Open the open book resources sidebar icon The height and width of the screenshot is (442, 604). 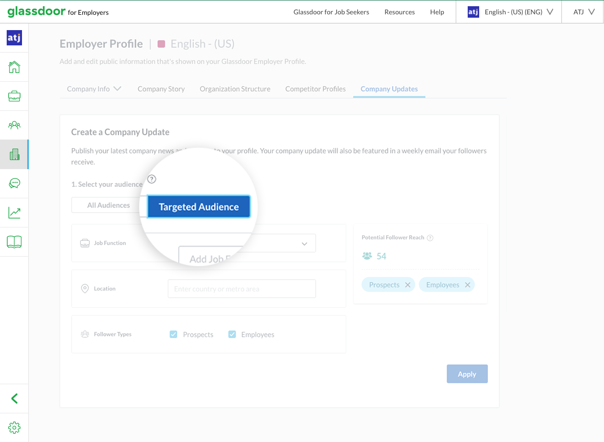coord(14,242)
